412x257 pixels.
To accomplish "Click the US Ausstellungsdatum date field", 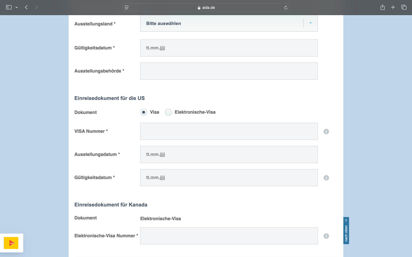I will 229,154.
